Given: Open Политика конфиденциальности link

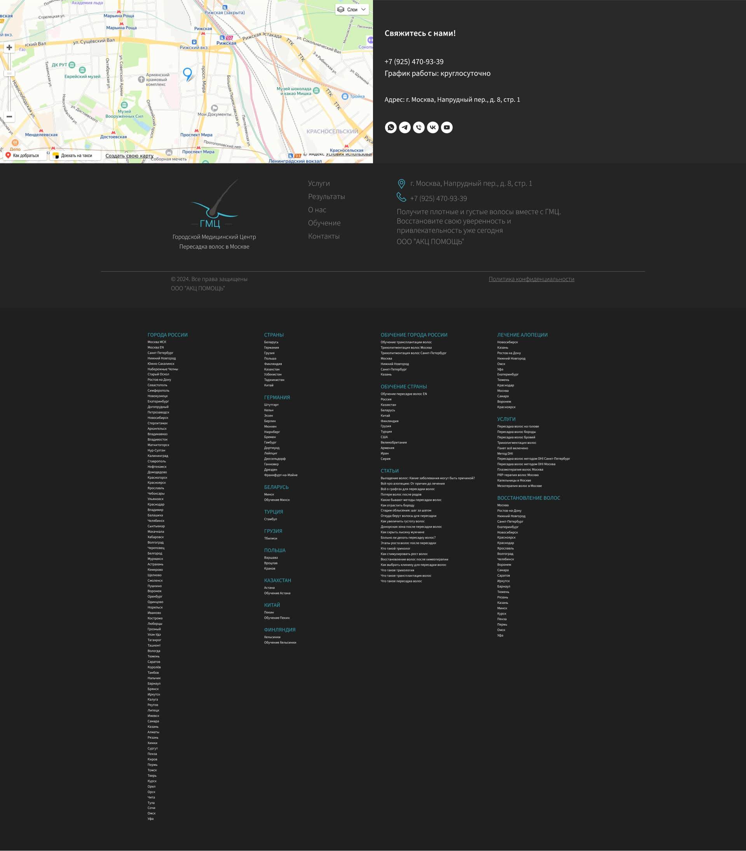Looking at the screenshot, I should (x=531, y=279).
